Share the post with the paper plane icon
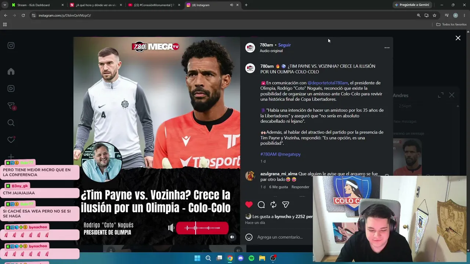Viewport: 470px width, 264px height. (x=285, y=205)
